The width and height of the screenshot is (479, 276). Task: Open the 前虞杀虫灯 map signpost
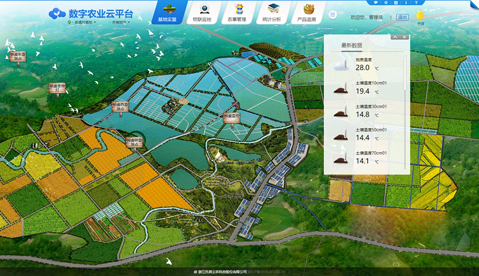(x=57, y=89)
